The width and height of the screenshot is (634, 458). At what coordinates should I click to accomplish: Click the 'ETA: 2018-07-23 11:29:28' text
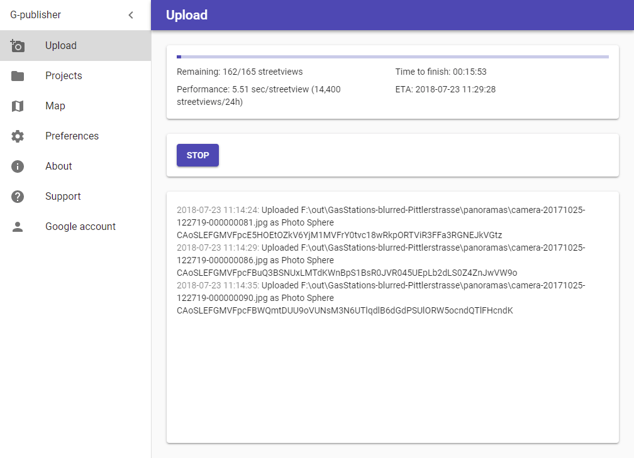pos(445,89)
